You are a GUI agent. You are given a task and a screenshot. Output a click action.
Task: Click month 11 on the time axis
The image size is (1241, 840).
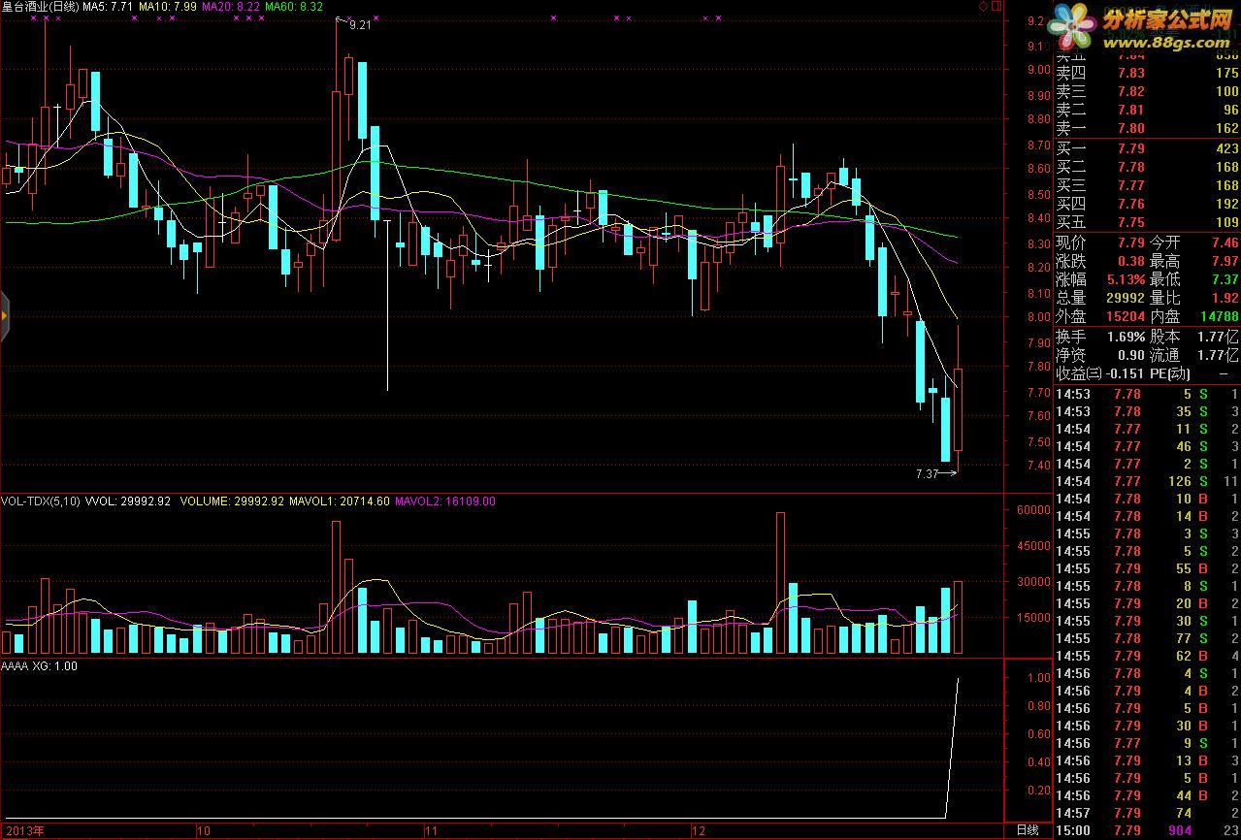pyautogui.click(x=431, y=831)
